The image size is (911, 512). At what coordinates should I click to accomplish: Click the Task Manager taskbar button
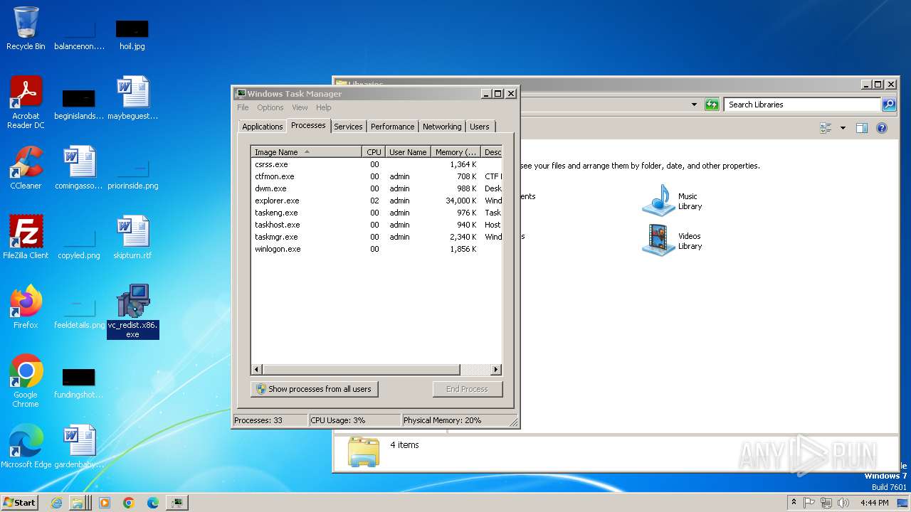pos(177,503)
